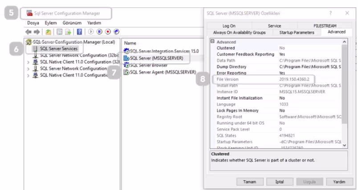Viewport: 358px width, 190px height.
Task: Click the red Stop Service icon
Action: (x=108, y=32)
